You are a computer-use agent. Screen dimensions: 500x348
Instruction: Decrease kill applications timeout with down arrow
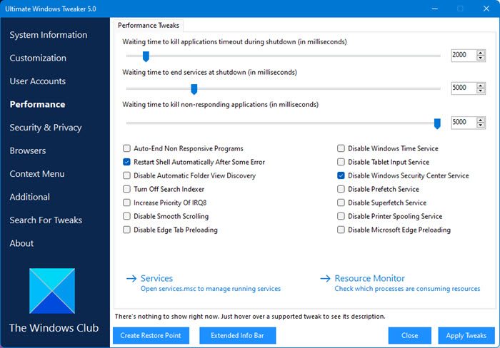[x=481, y=58]
